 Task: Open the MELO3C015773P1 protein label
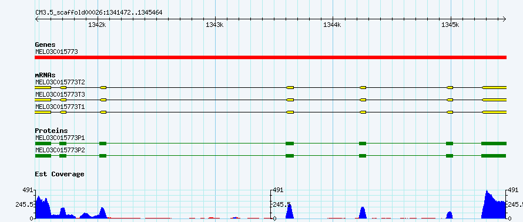pos(60,138)
